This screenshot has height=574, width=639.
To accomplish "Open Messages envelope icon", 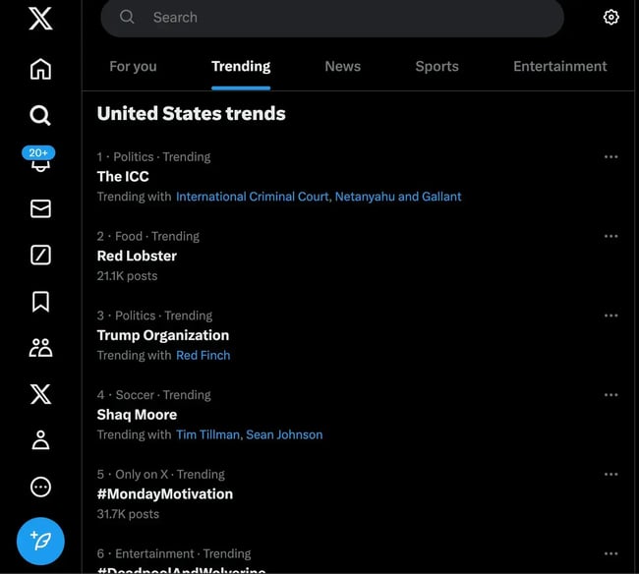I will click(40, 208).
